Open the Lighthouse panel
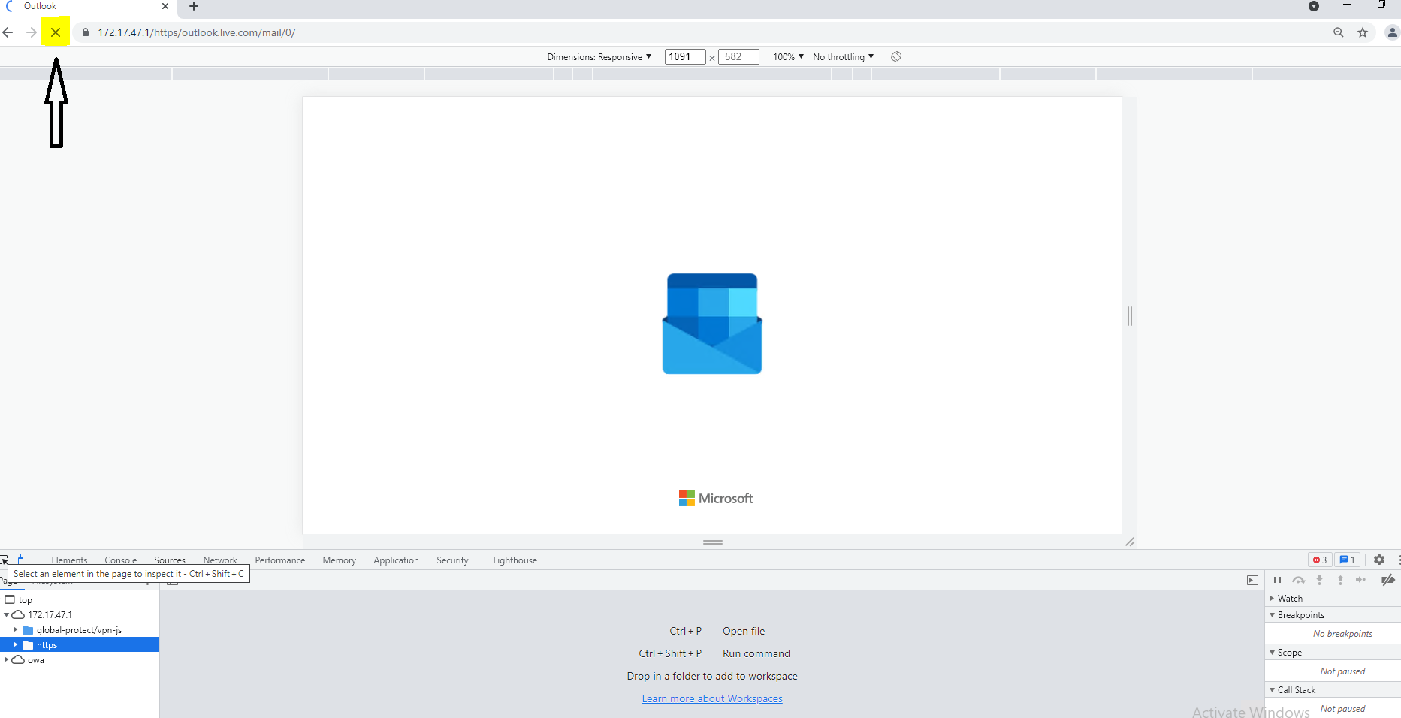Image resolution: width=1401 pixels, height=718 pixels. (x=515, y=560)
